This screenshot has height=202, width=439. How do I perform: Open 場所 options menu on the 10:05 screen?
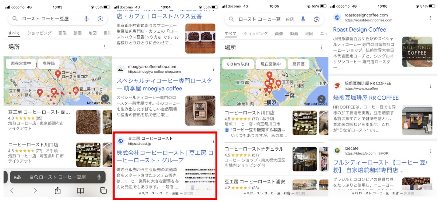321,47
